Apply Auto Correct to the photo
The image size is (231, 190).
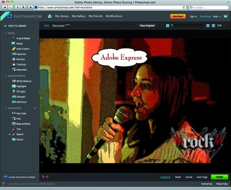point(21,49)
